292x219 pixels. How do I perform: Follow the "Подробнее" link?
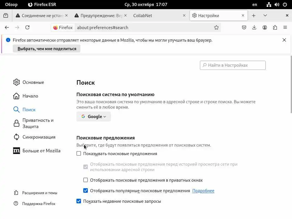pos(203,191)
